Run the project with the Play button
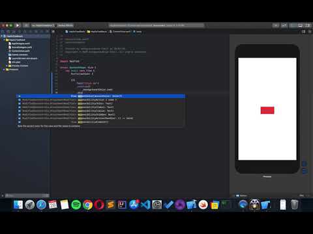The width and height of the screenshot is (313, 234). tap(18, 25)
